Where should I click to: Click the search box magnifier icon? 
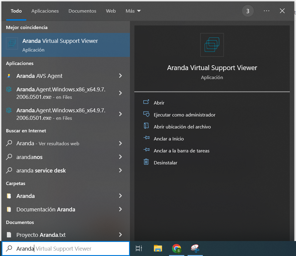point(9,249)
